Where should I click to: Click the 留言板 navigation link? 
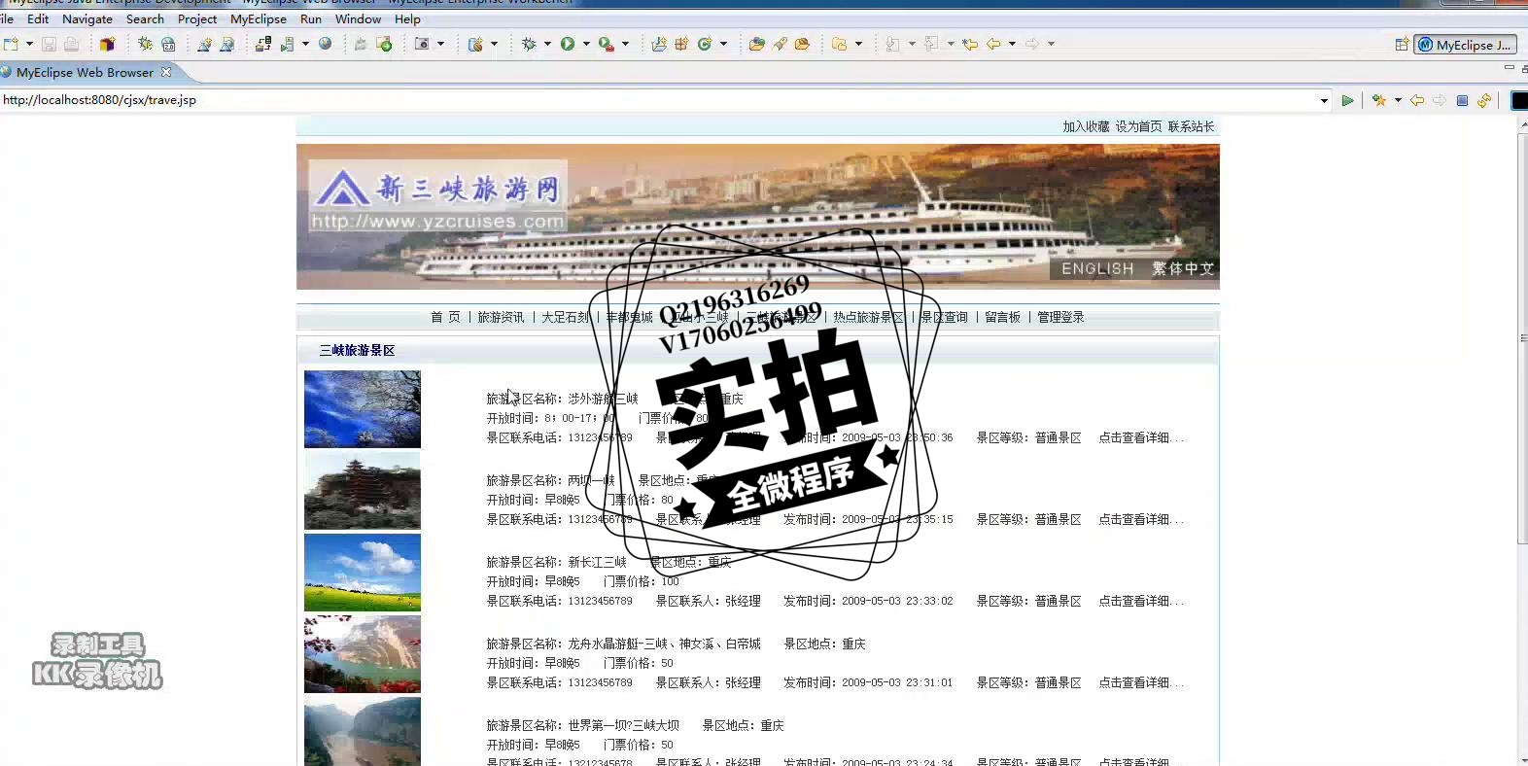click(x=1002, y=317)
